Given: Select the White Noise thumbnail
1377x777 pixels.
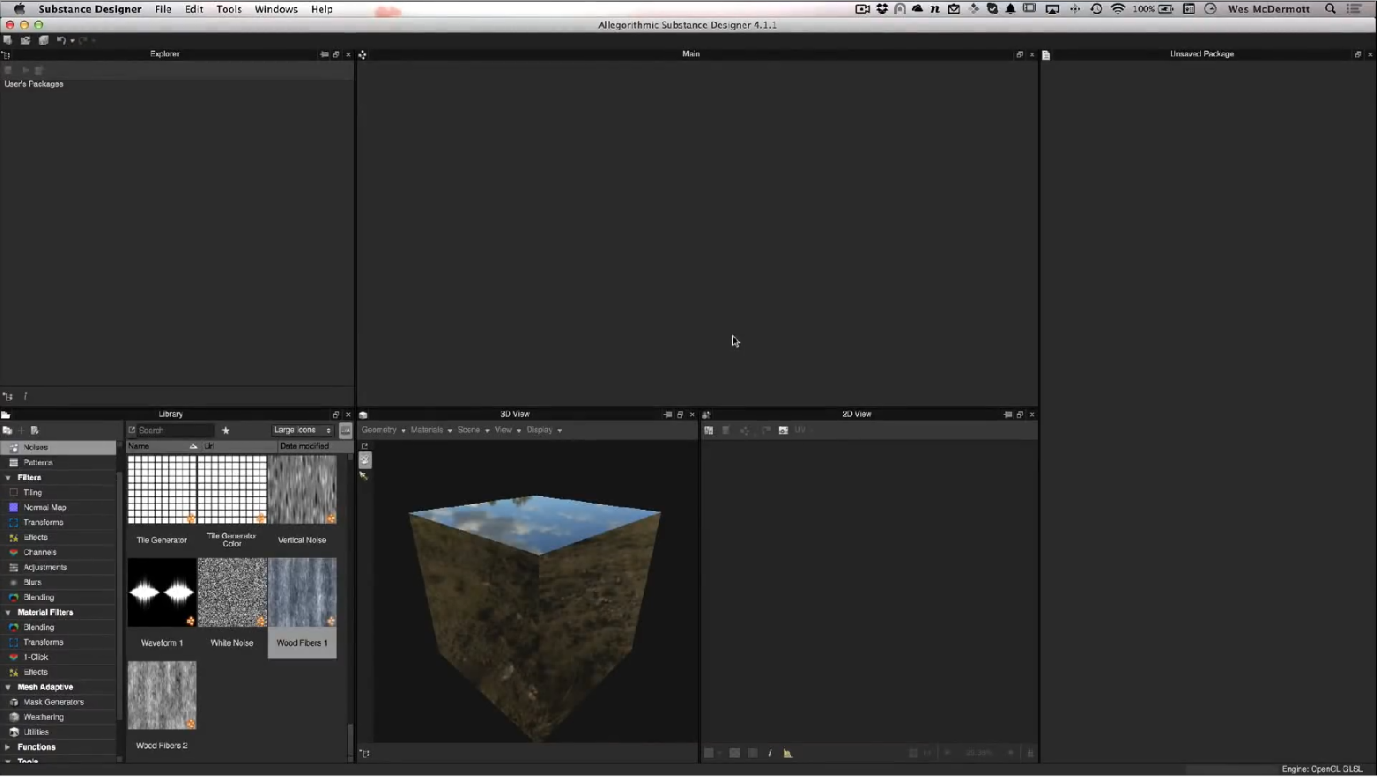Looking at the screenshot, I should (x=232, y=592).
